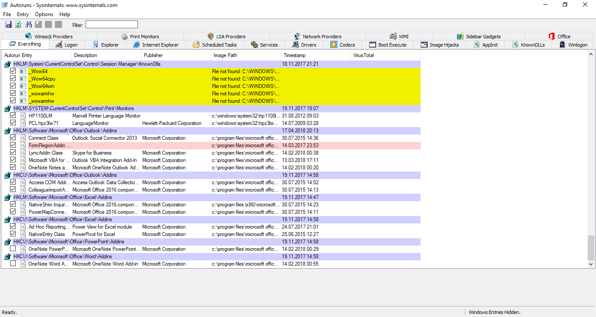Select the 'Skype for Business' description cell
Screen dimensions: 596x317
click(x=92, y=153)
